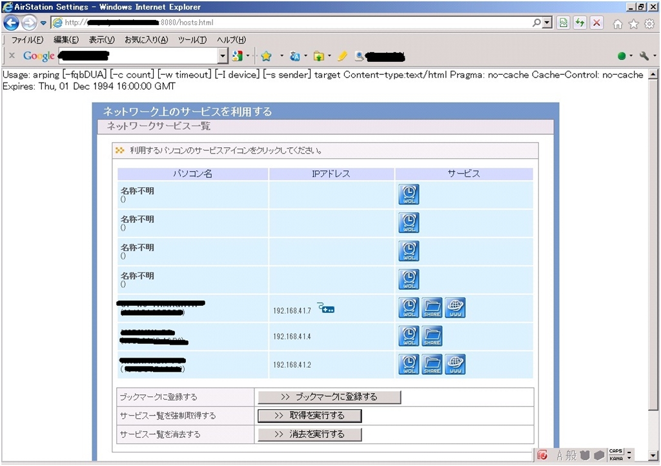The image size is (661, 466).
Task: Click the Google toolbar highlighter pencil icon
Action: (x=342, y=56)
